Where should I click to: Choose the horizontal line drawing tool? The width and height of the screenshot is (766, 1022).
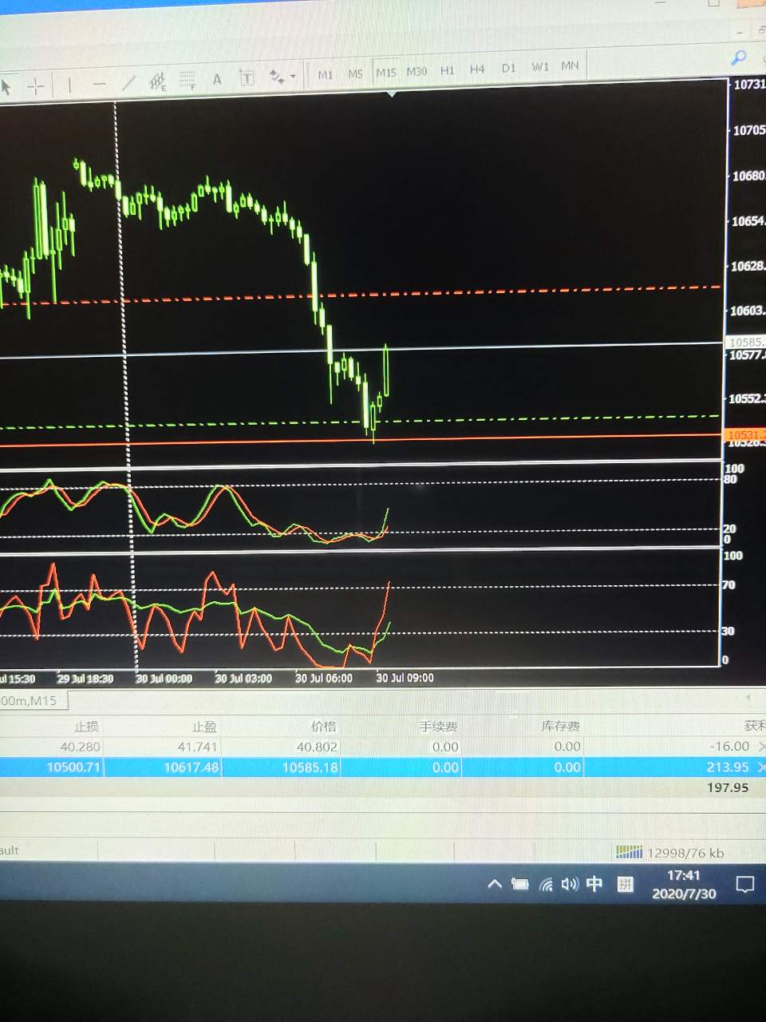click(99, 83)
